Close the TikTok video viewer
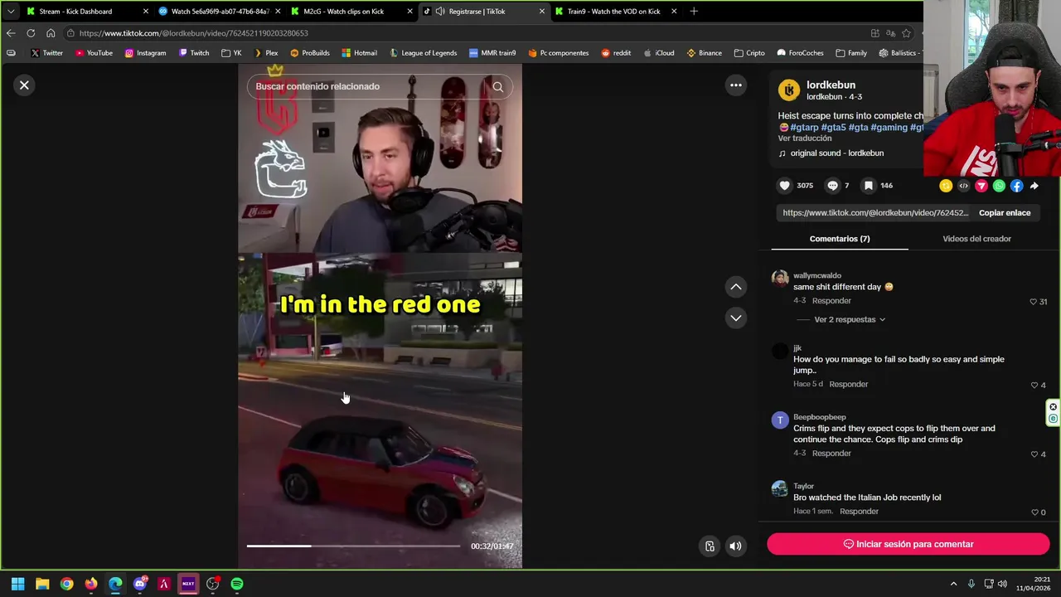The width and height of the screenshot is (1061, 597). point(24,85)
